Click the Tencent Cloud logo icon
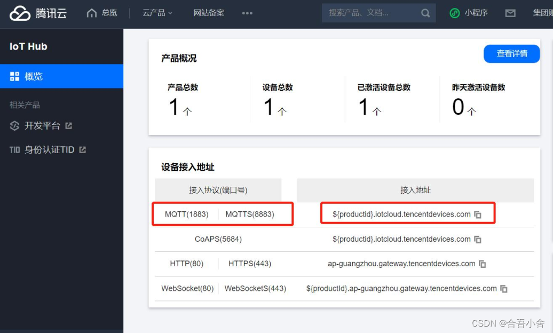 pos(20,13)
